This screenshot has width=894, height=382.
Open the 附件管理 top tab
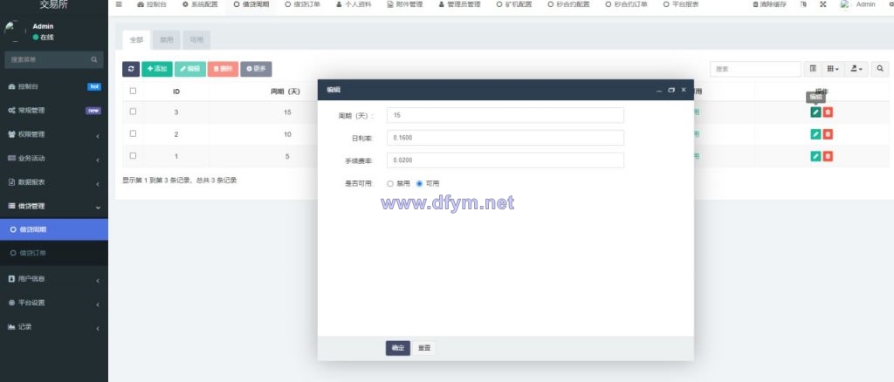point(405,4)
